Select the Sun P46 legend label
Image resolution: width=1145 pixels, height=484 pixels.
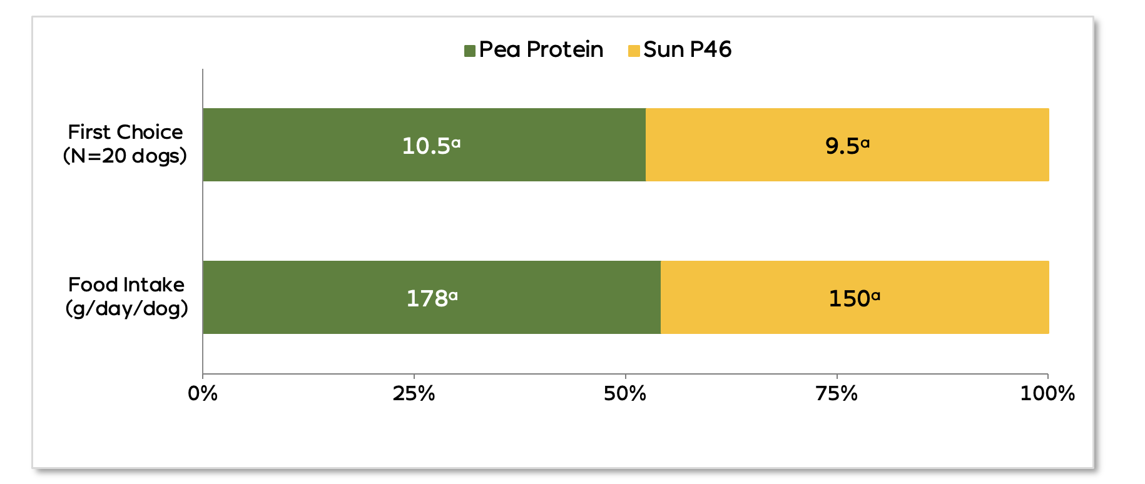pos(687,49)
